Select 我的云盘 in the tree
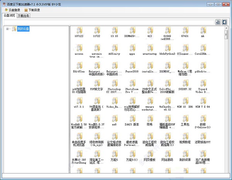 click(x=23, y=29)
